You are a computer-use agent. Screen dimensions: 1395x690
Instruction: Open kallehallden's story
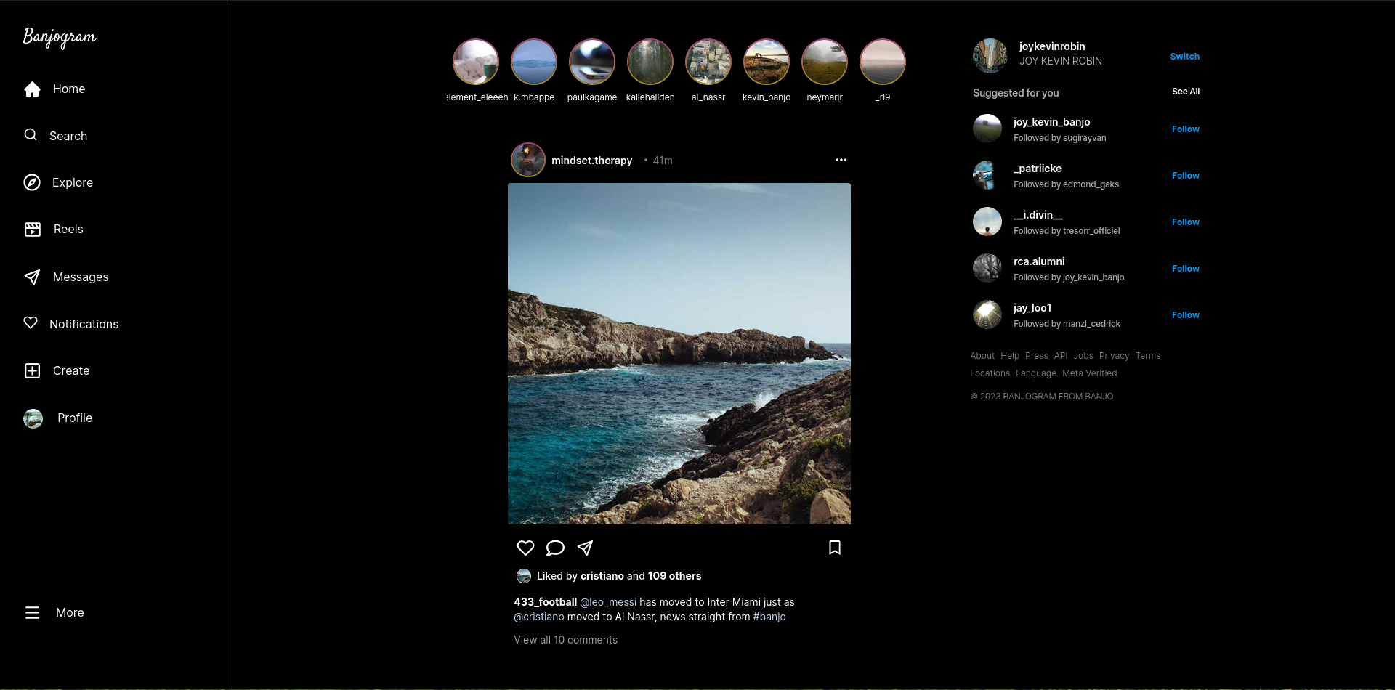click(x=650, y=62)
